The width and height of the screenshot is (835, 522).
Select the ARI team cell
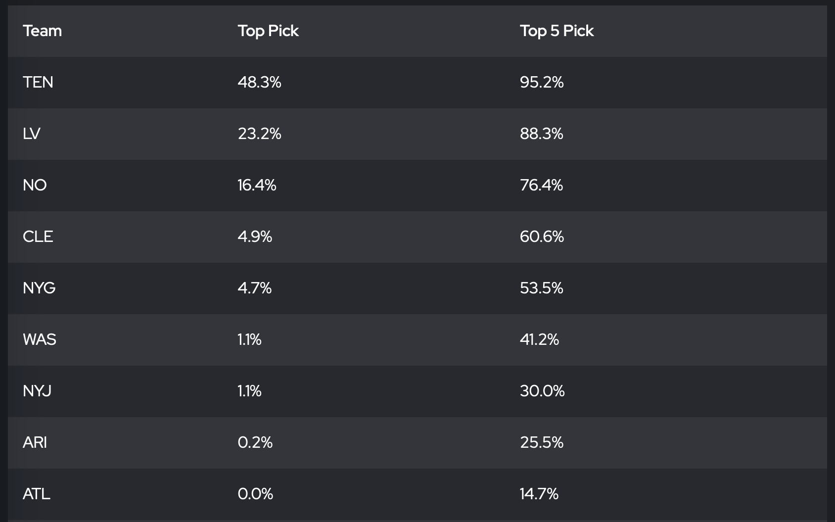pyautogui.click(x=35, y=442)
